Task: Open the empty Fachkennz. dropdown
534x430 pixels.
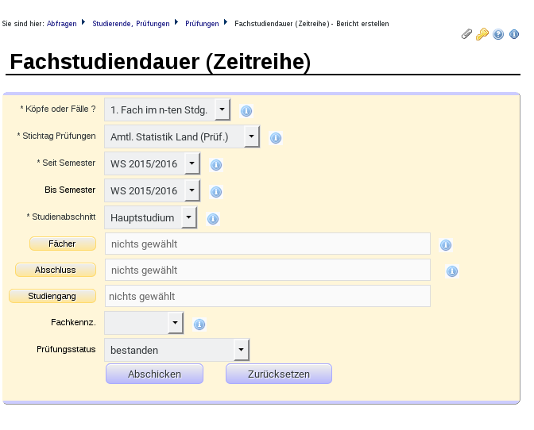Action: pyautogui.click(x=144, y=323)
